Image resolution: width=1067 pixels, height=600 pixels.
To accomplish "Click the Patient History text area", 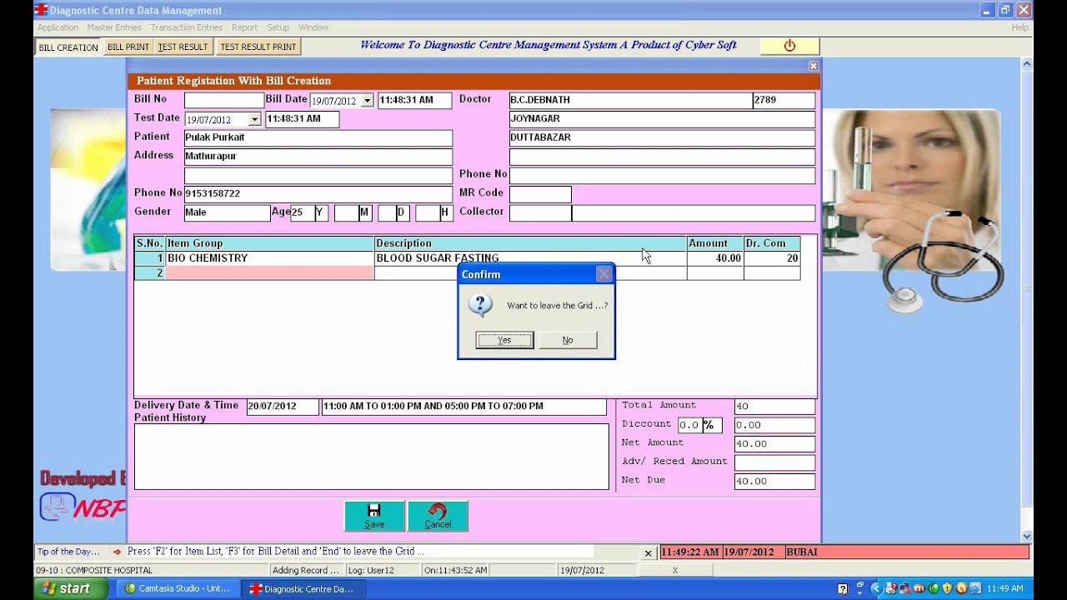I will [x=372, y=457].
